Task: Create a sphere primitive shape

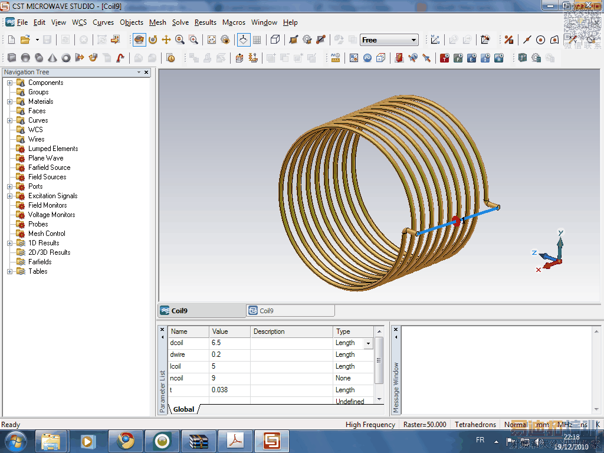Action: pyautogui.click(x=25, y=58)
